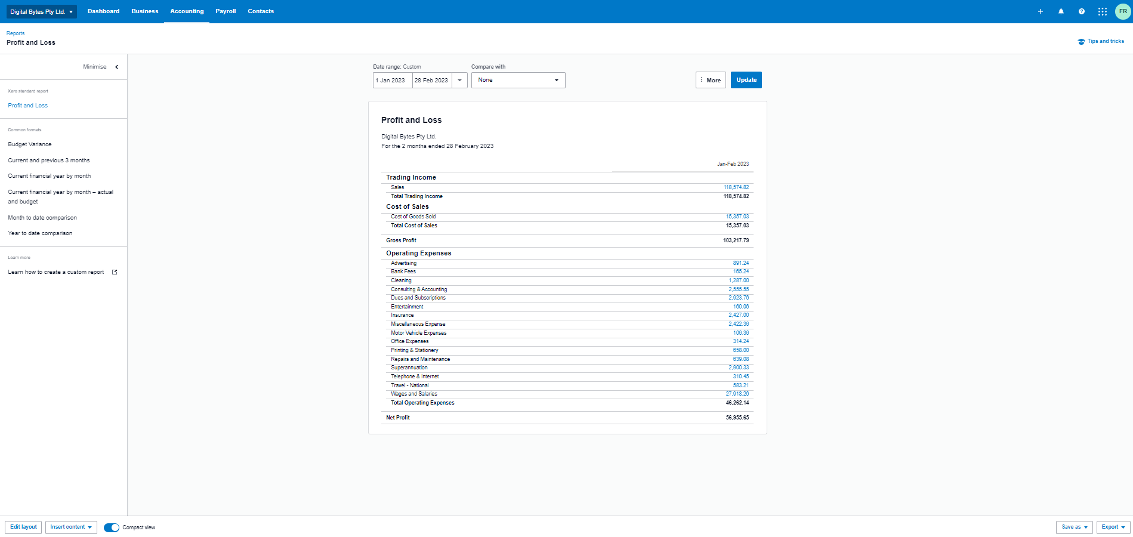Viewport: 1133px width, 537px height.
Task: Open the Advertising amount 891.24
Action: coord(741,263)
